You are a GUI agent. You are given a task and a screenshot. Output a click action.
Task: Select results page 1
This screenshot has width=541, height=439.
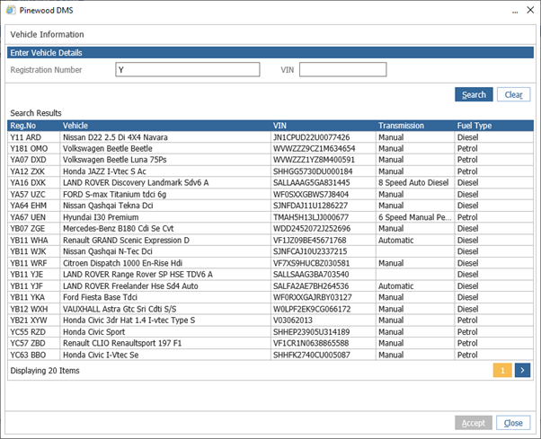502,371
